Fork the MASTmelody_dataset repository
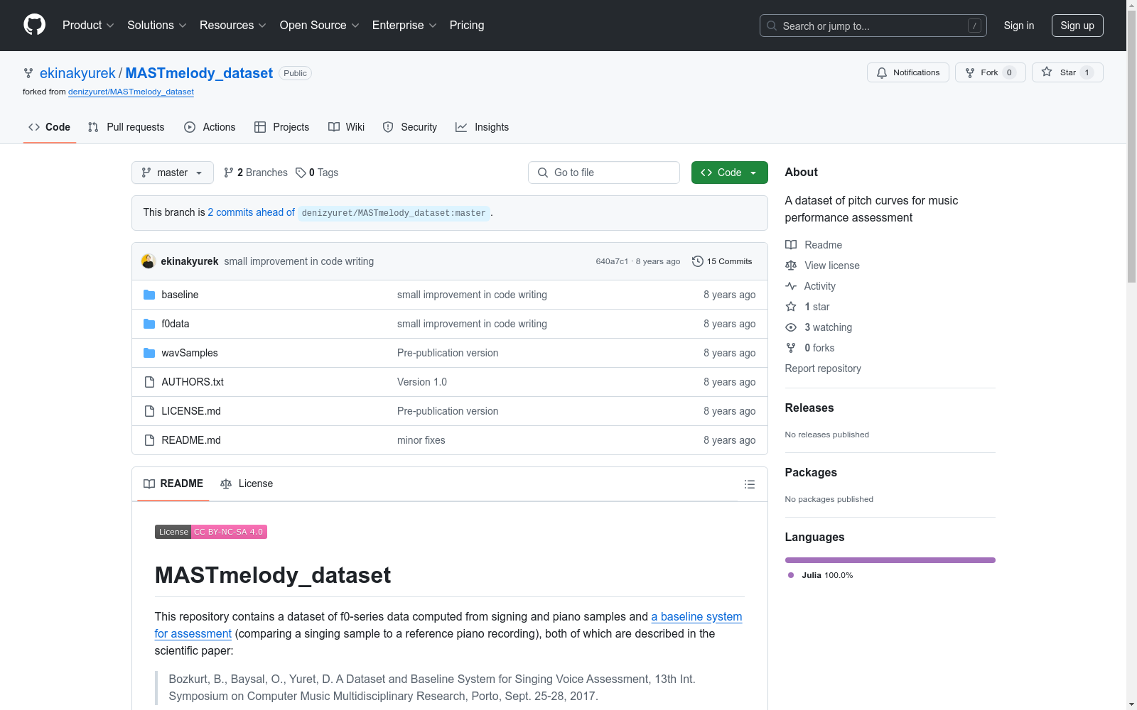 pos(990,72)
